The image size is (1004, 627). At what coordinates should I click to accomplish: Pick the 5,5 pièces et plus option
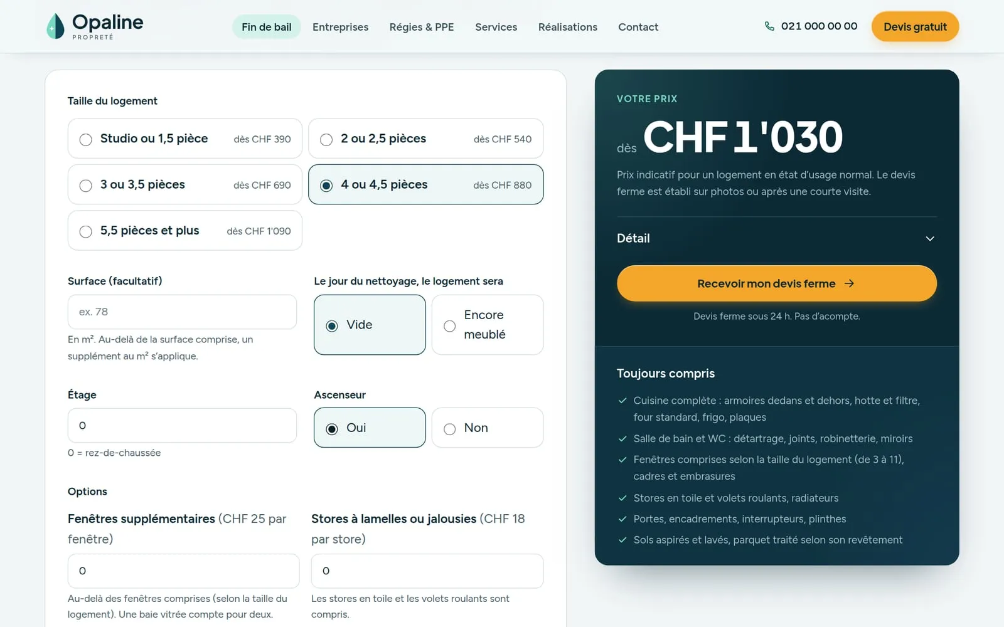point(185,231)
